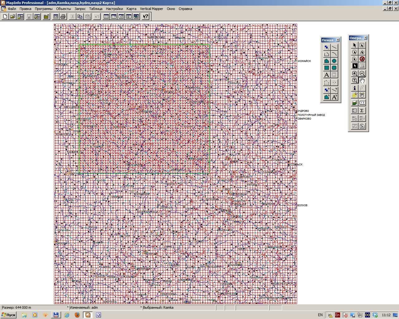Open a new Browser window icon
This screenshot has width=399, height=319.
[106, 17]
